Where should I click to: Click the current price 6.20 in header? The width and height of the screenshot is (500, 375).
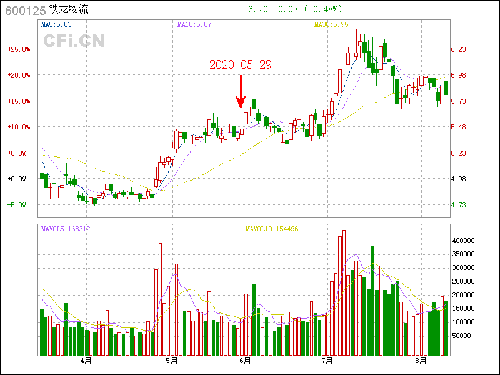point(256,9)
